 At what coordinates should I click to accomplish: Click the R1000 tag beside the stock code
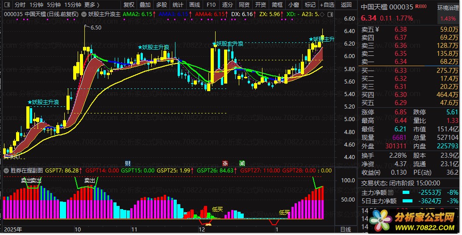click(421, 6)
